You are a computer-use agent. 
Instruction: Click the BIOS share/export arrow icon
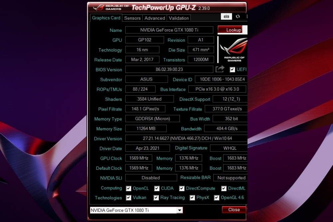(x=220, y=69)
